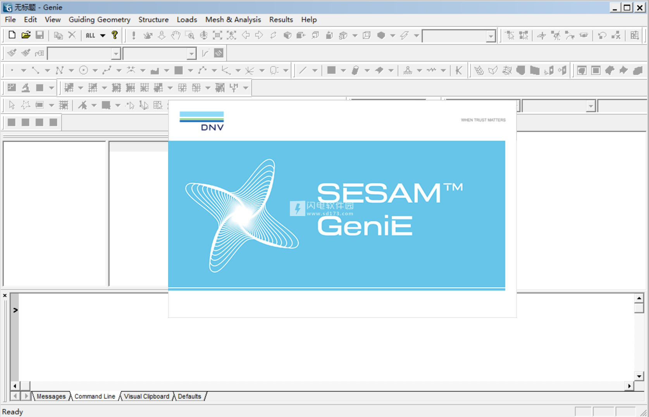Click inside the command line input area
The image size is (649, 417).
coord(325,337)
